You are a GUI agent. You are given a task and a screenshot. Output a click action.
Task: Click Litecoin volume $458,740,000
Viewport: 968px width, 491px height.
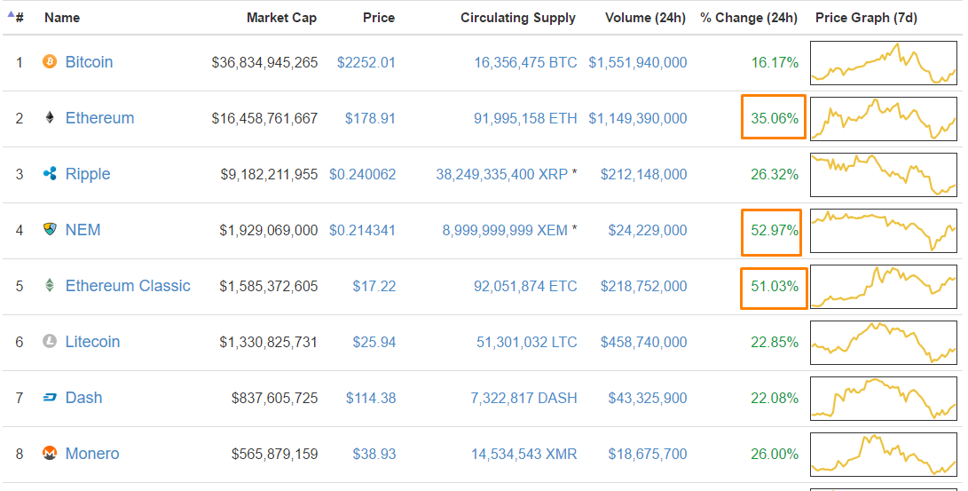[x=644, y=342]
